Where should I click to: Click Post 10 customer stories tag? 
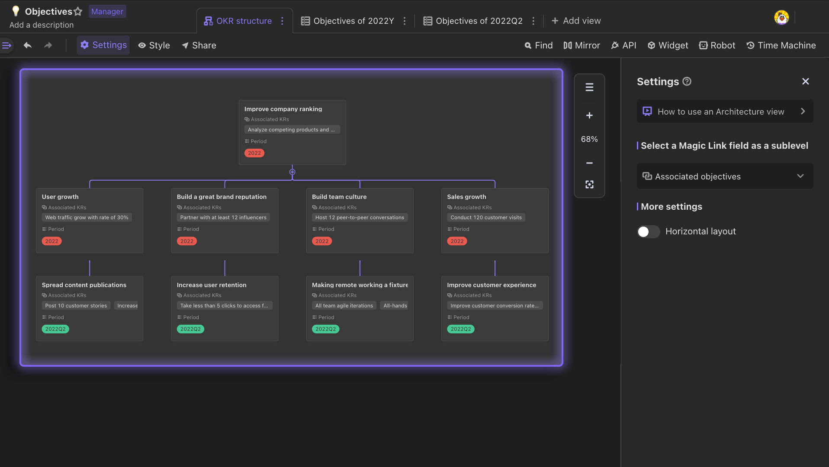click(x=76, y=306)
